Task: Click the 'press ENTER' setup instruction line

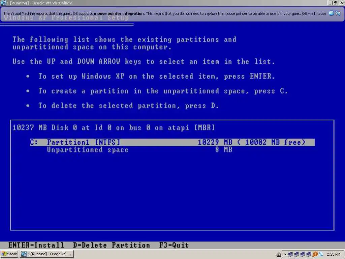Action: (x=157, y=77)
